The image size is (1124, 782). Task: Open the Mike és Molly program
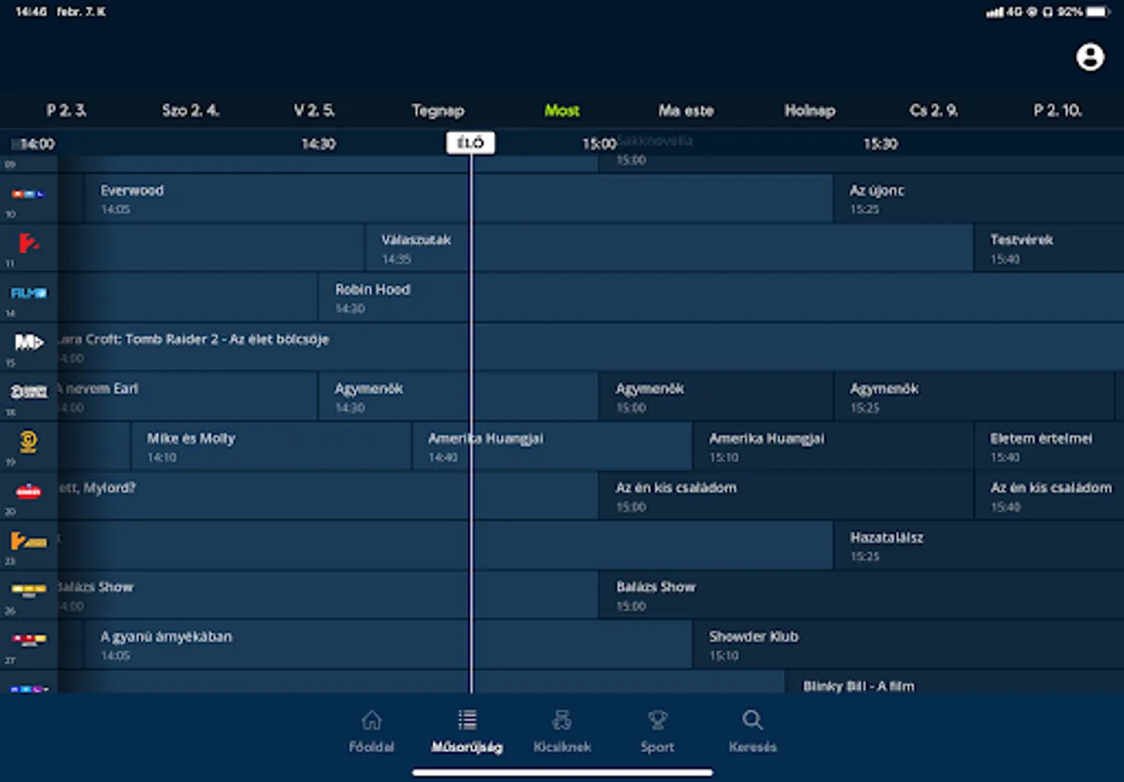click(x=271, y=446)
